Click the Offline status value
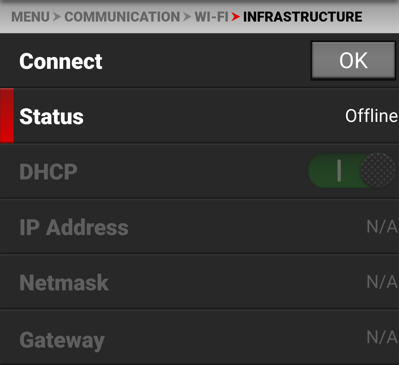399x365 pixels. tap(371, 116)
